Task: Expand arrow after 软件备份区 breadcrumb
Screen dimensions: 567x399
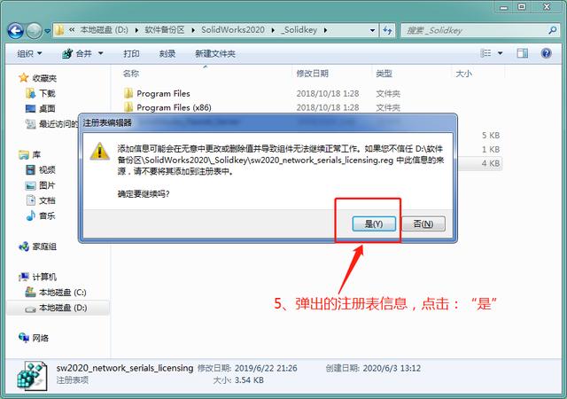Action: (x=193, y=30)
